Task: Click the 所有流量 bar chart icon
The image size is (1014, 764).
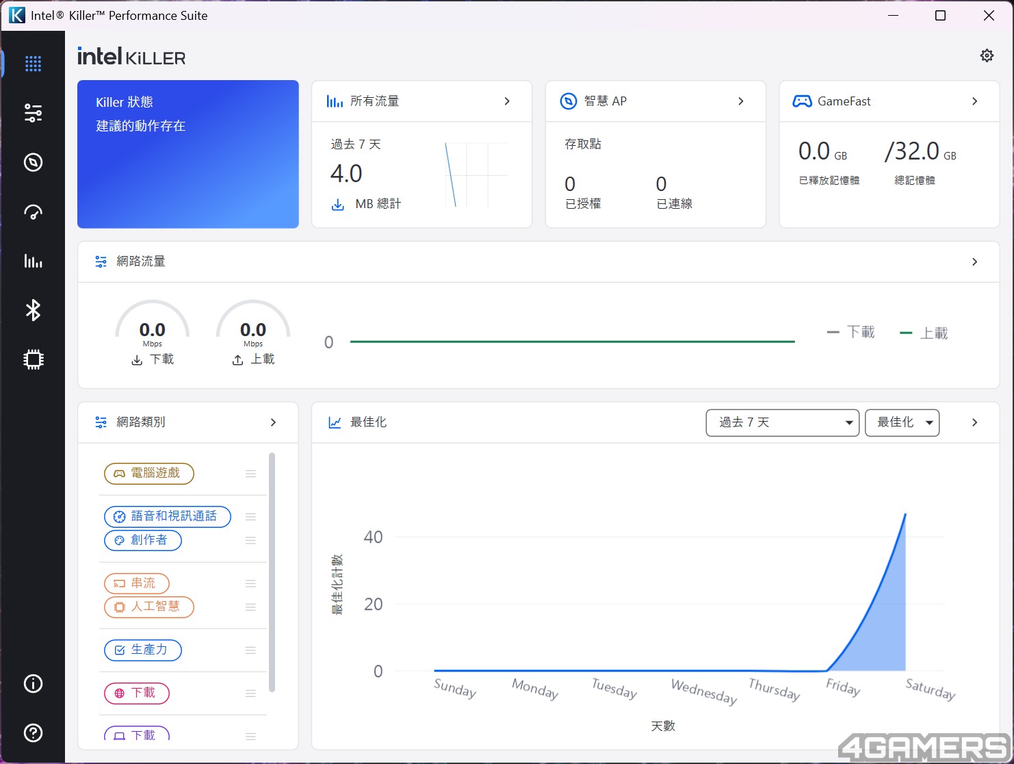Action: coord(335,101)
